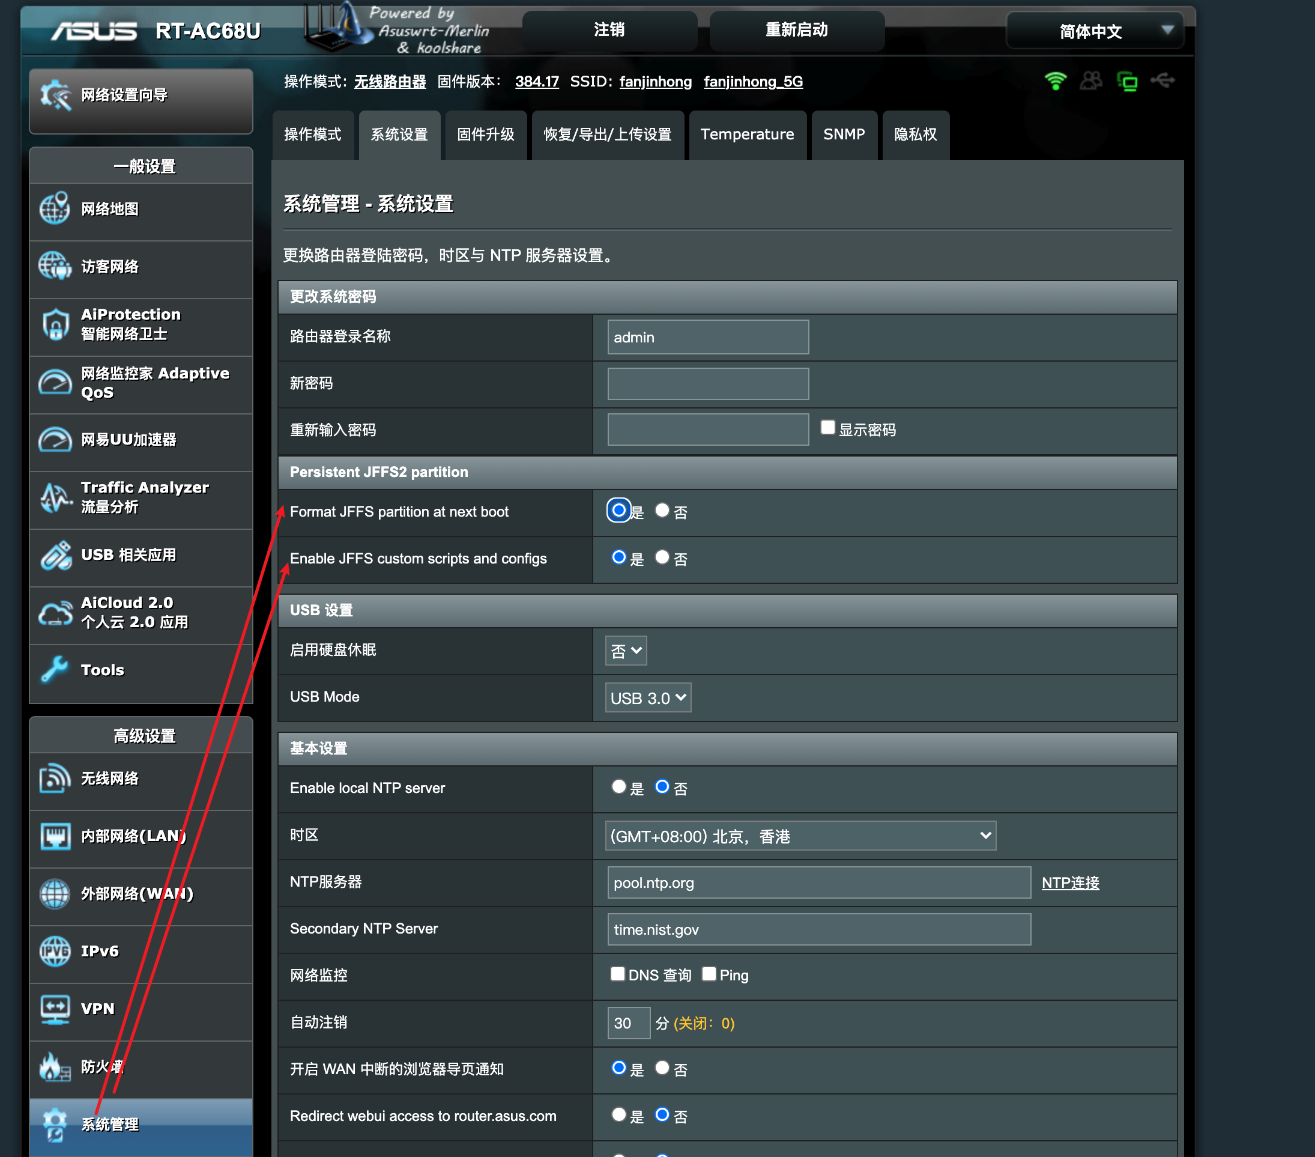Viewport: 1315px width, 1157px height.
Task: Open AiProtection shield icon
Action: (x=55, y=324)
